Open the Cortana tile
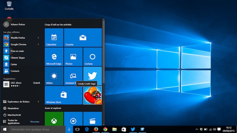This screenshot has height=133, width=237. (92, 57)
